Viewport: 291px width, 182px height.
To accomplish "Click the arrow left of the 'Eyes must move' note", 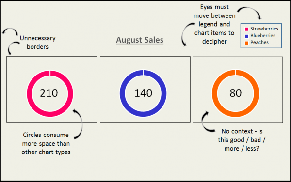I will click(x=187, y=34).
